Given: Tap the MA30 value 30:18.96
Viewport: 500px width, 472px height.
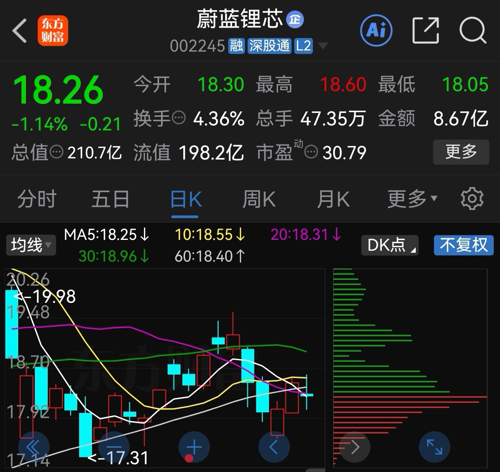Looking at the screenshot, I should tap(114, 256).
